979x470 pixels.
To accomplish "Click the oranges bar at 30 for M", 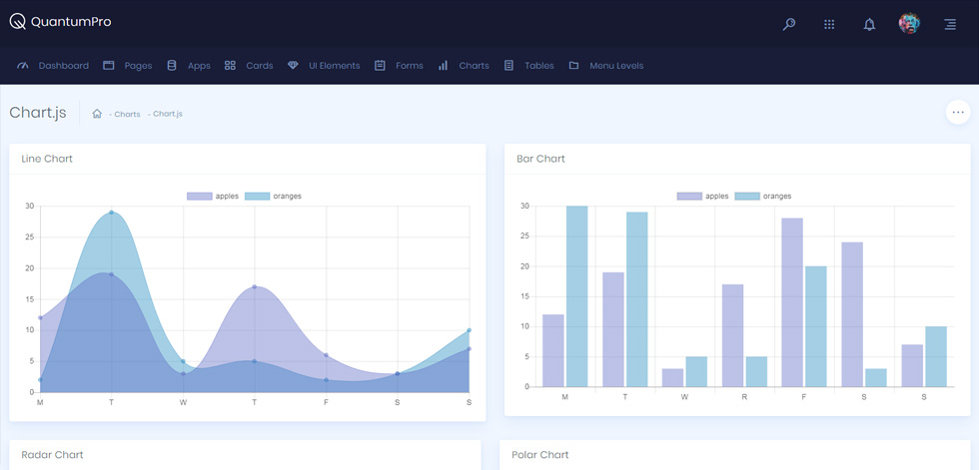I will (577, 296).
